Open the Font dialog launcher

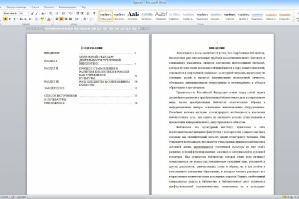(x=52, y=24)
